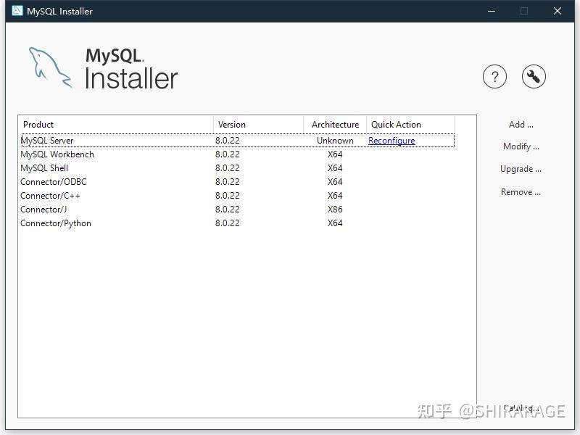The image size is (580, 435).
Task: Click the Add button
Action: point(521,124)
